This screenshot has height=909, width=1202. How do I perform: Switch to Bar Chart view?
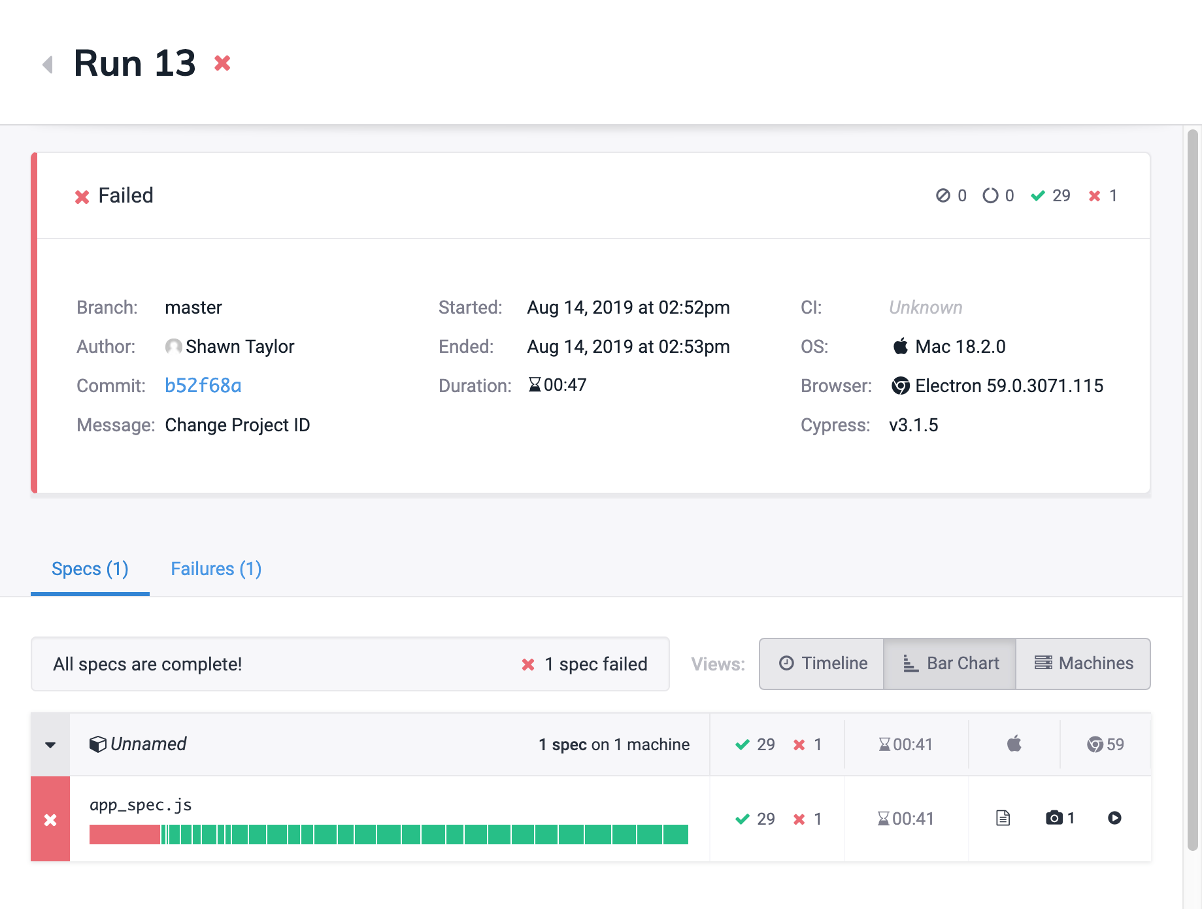point(950,663)
